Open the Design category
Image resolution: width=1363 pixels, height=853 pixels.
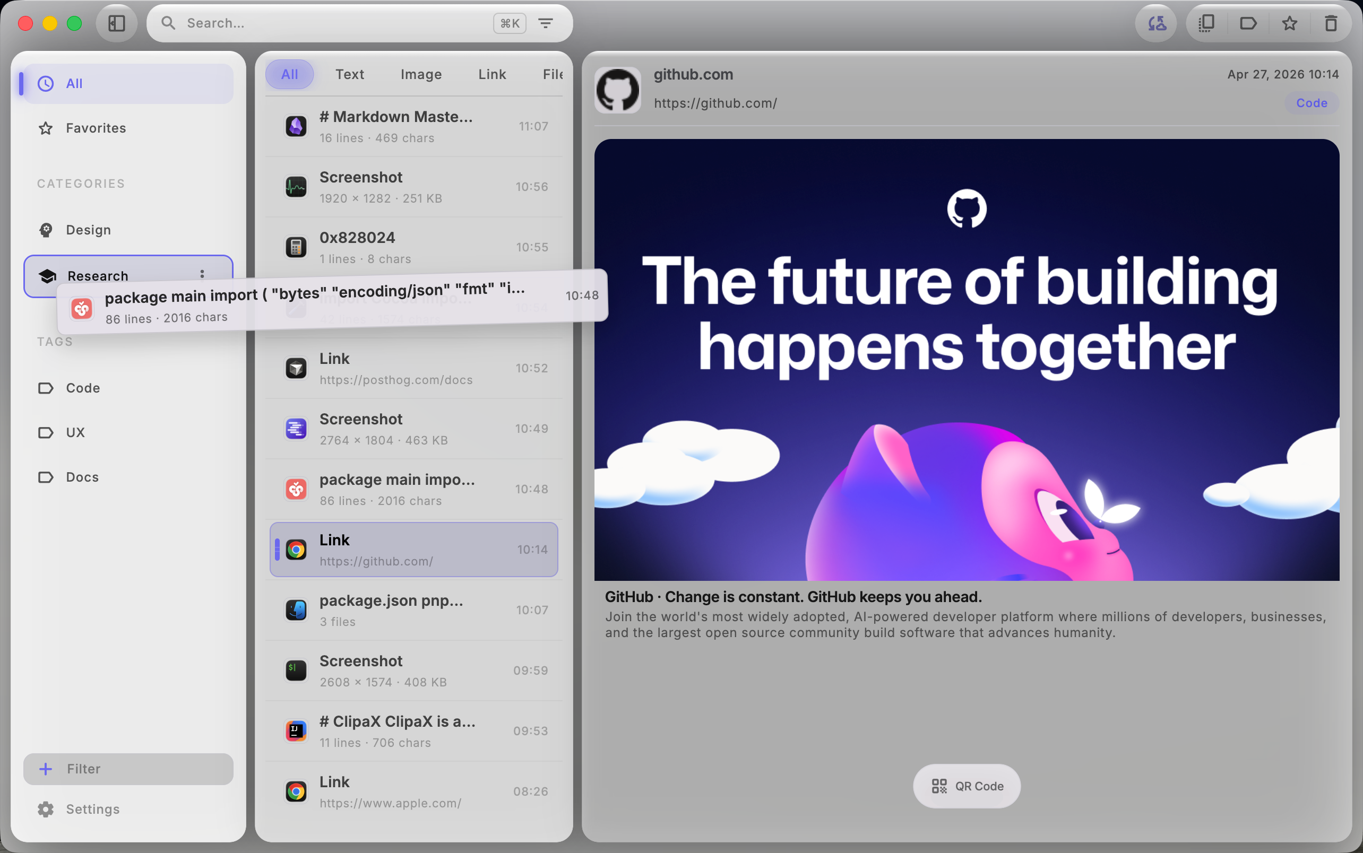coord(128,230)
